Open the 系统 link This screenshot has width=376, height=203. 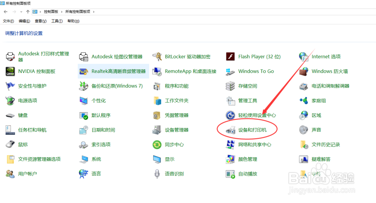coord(96,159)
